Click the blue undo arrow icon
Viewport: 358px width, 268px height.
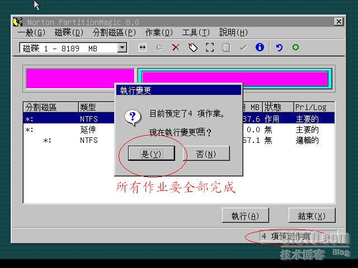coord(279,47)
